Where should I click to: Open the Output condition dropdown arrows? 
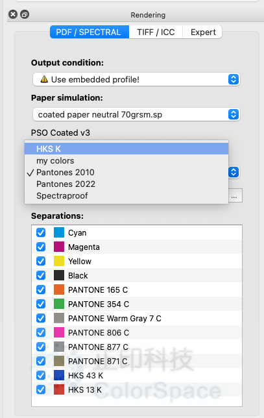tap(234, 79)
